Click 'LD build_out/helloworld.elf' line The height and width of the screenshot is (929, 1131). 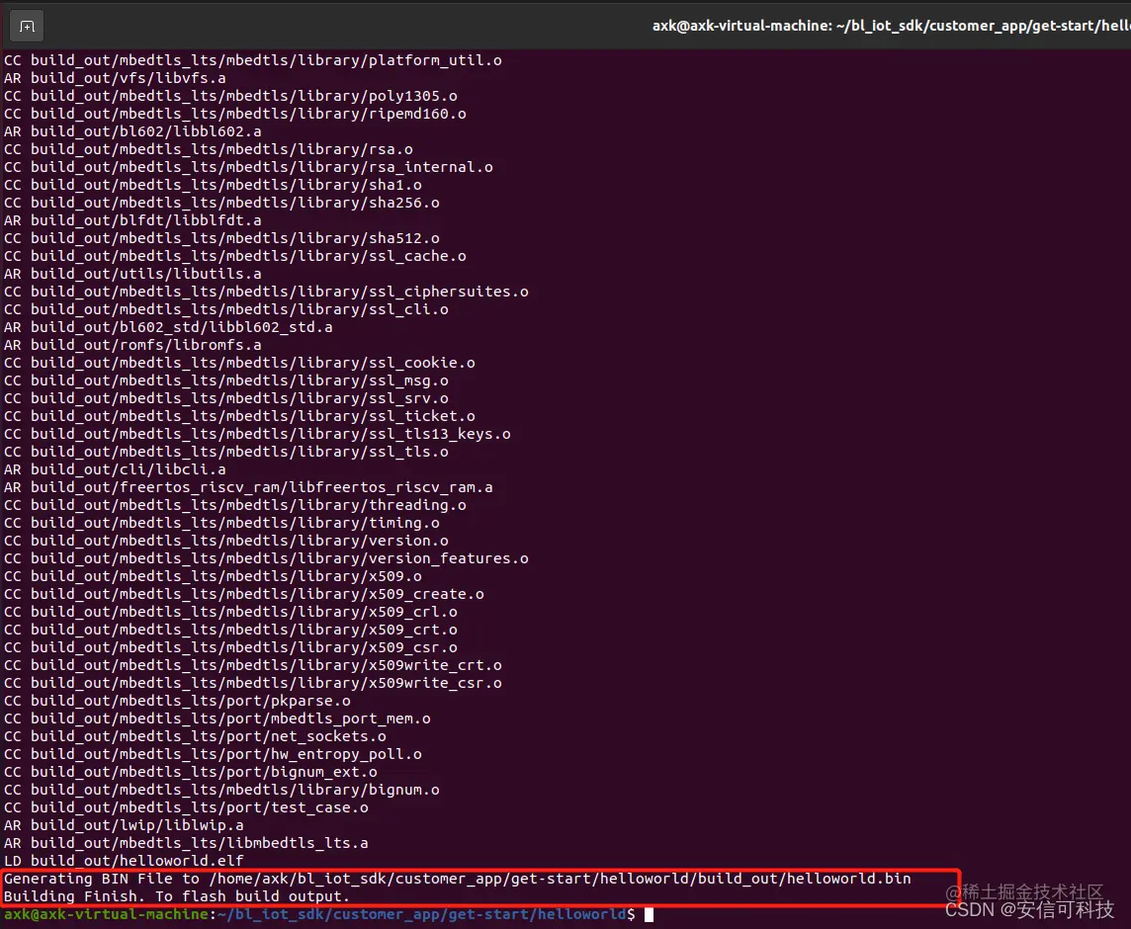tap(124, 861)
